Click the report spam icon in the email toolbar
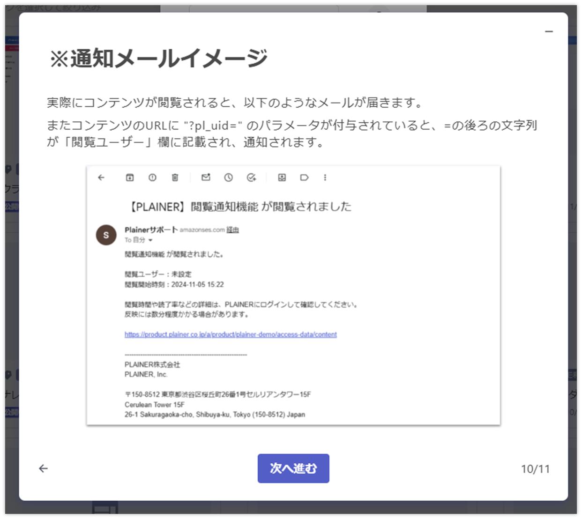The height and width of the screenshot is (519, 582). [152, 178]
